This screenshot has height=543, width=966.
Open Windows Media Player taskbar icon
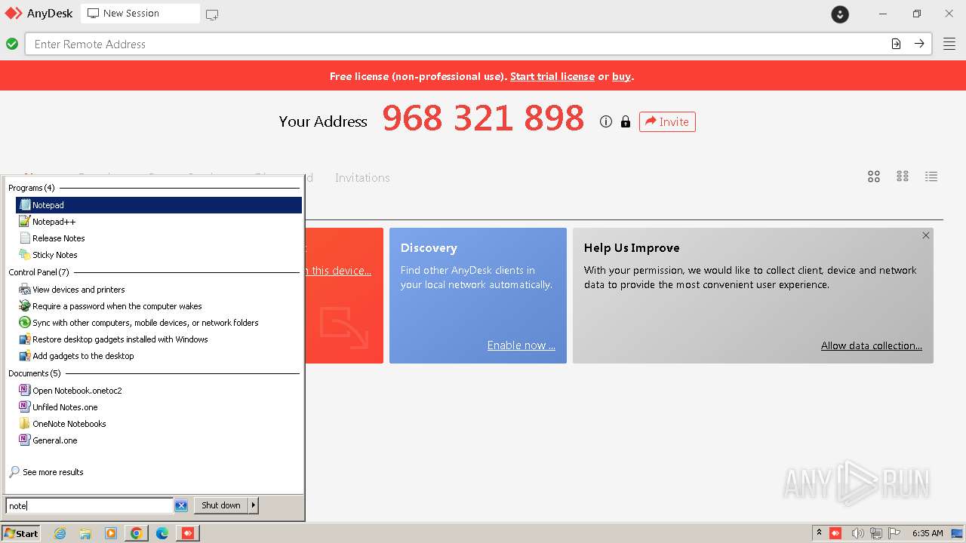(111, 533)
